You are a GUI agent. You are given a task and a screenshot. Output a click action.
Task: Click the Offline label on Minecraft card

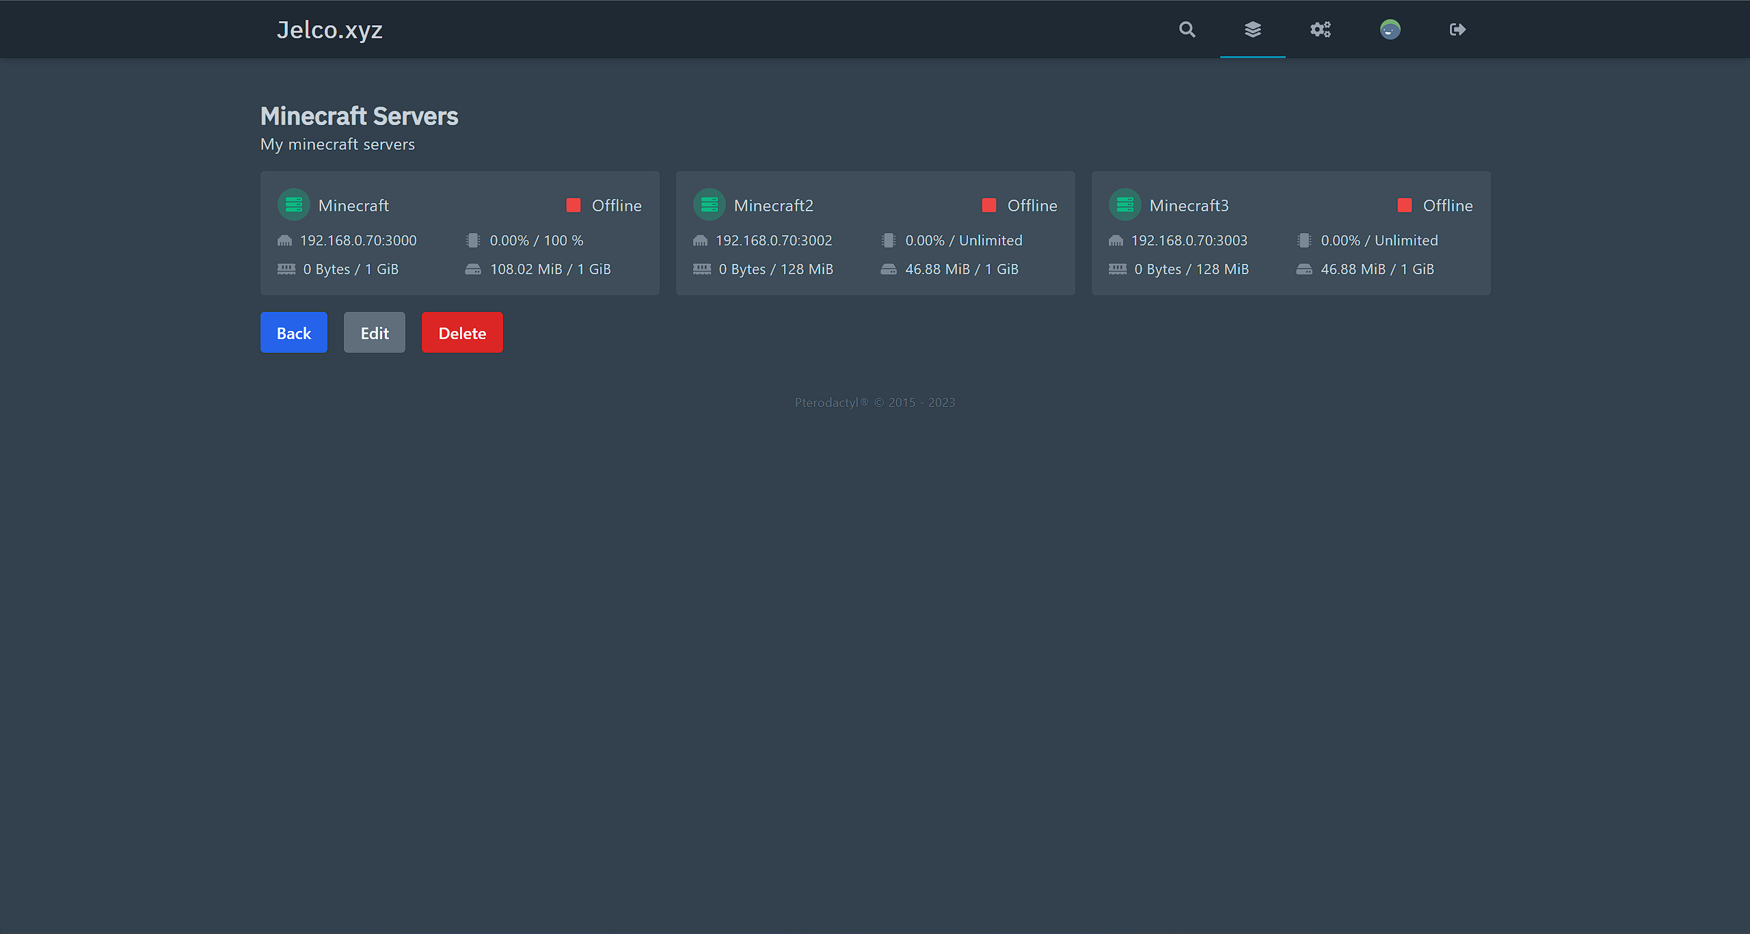[617, 205]
